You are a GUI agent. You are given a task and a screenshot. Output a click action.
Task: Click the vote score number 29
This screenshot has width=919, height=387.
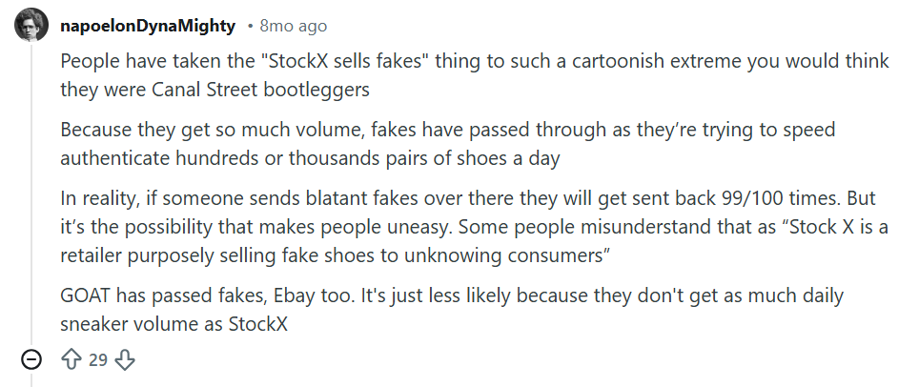coord(98,359)
